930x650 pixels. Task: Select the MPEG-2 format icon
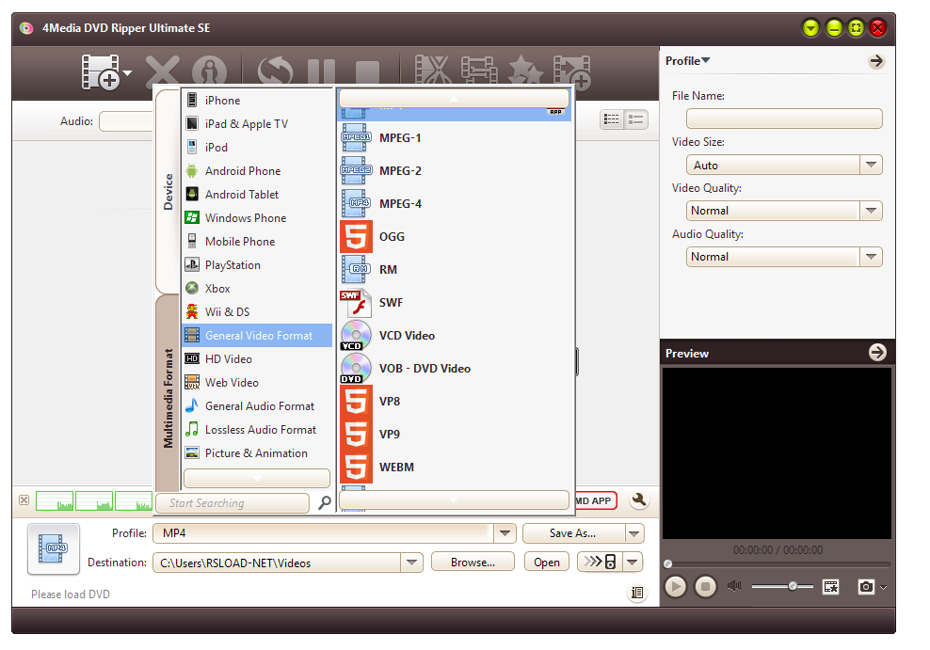coord(356,170)
